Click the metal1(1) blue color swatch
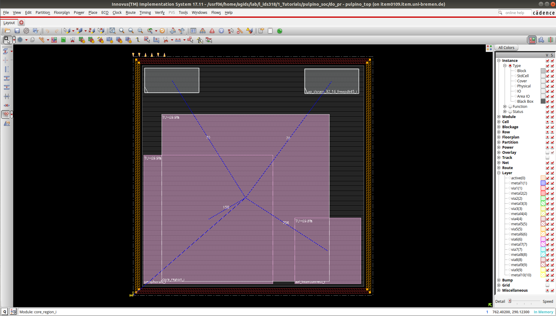556x316 pixels. [543, 183]
